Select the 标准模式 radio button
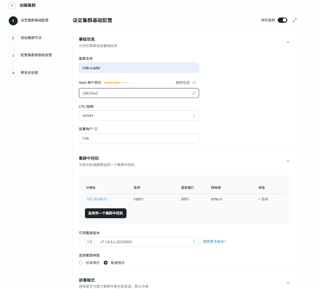The width and height of the screenshot is (320, 289). click(81, 263)
